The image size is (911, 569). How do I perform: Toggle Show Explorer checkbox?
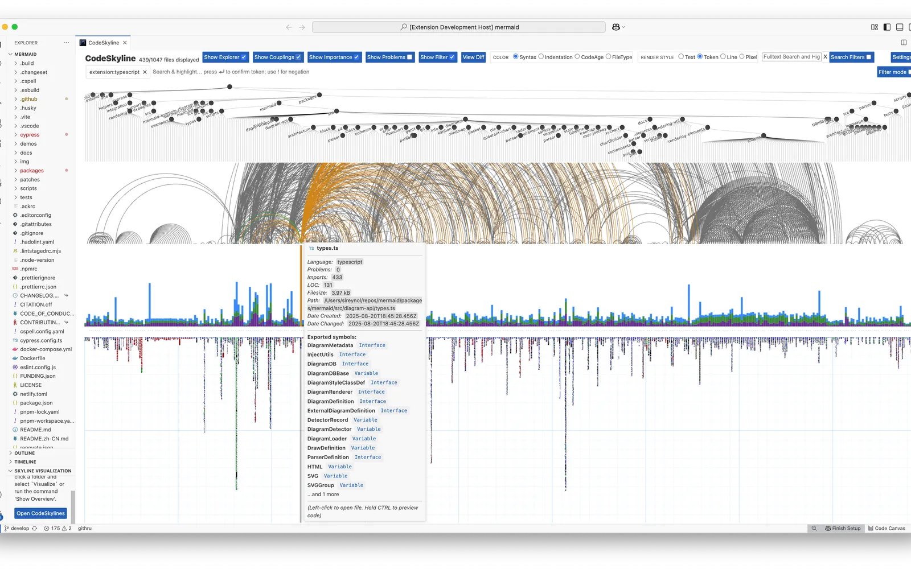point(244,57)
